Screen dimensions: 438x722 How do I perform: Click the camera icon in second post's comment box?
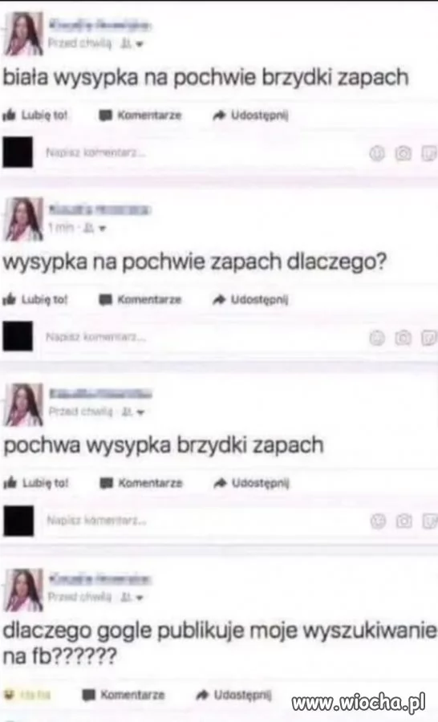tap(403, 338)
